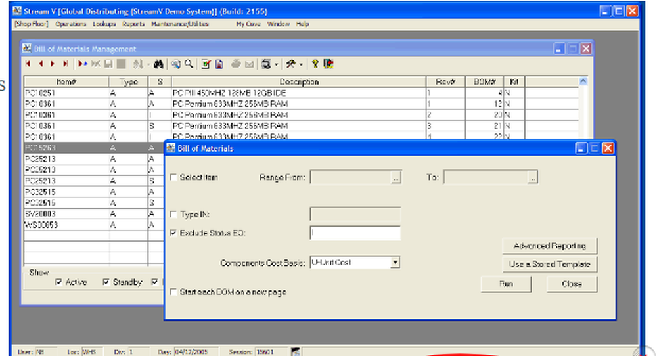Image resolution: width=657 pixels, height=356 pixels.
Task: Click the sort order icon
Action: [x=137, y=64]
